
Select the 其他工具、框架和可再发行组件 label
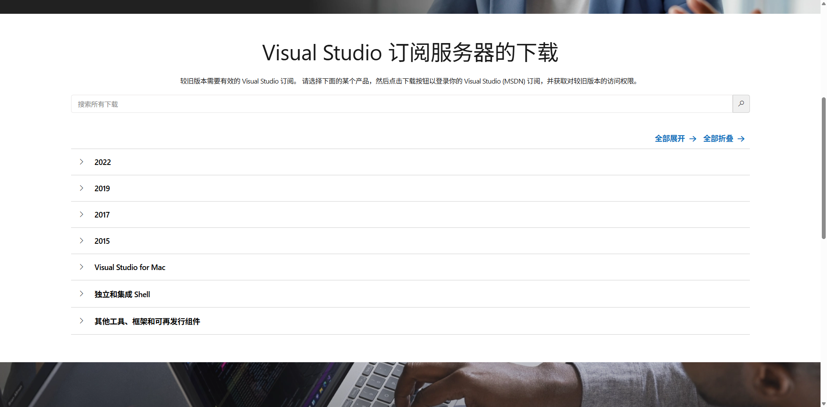147,322
